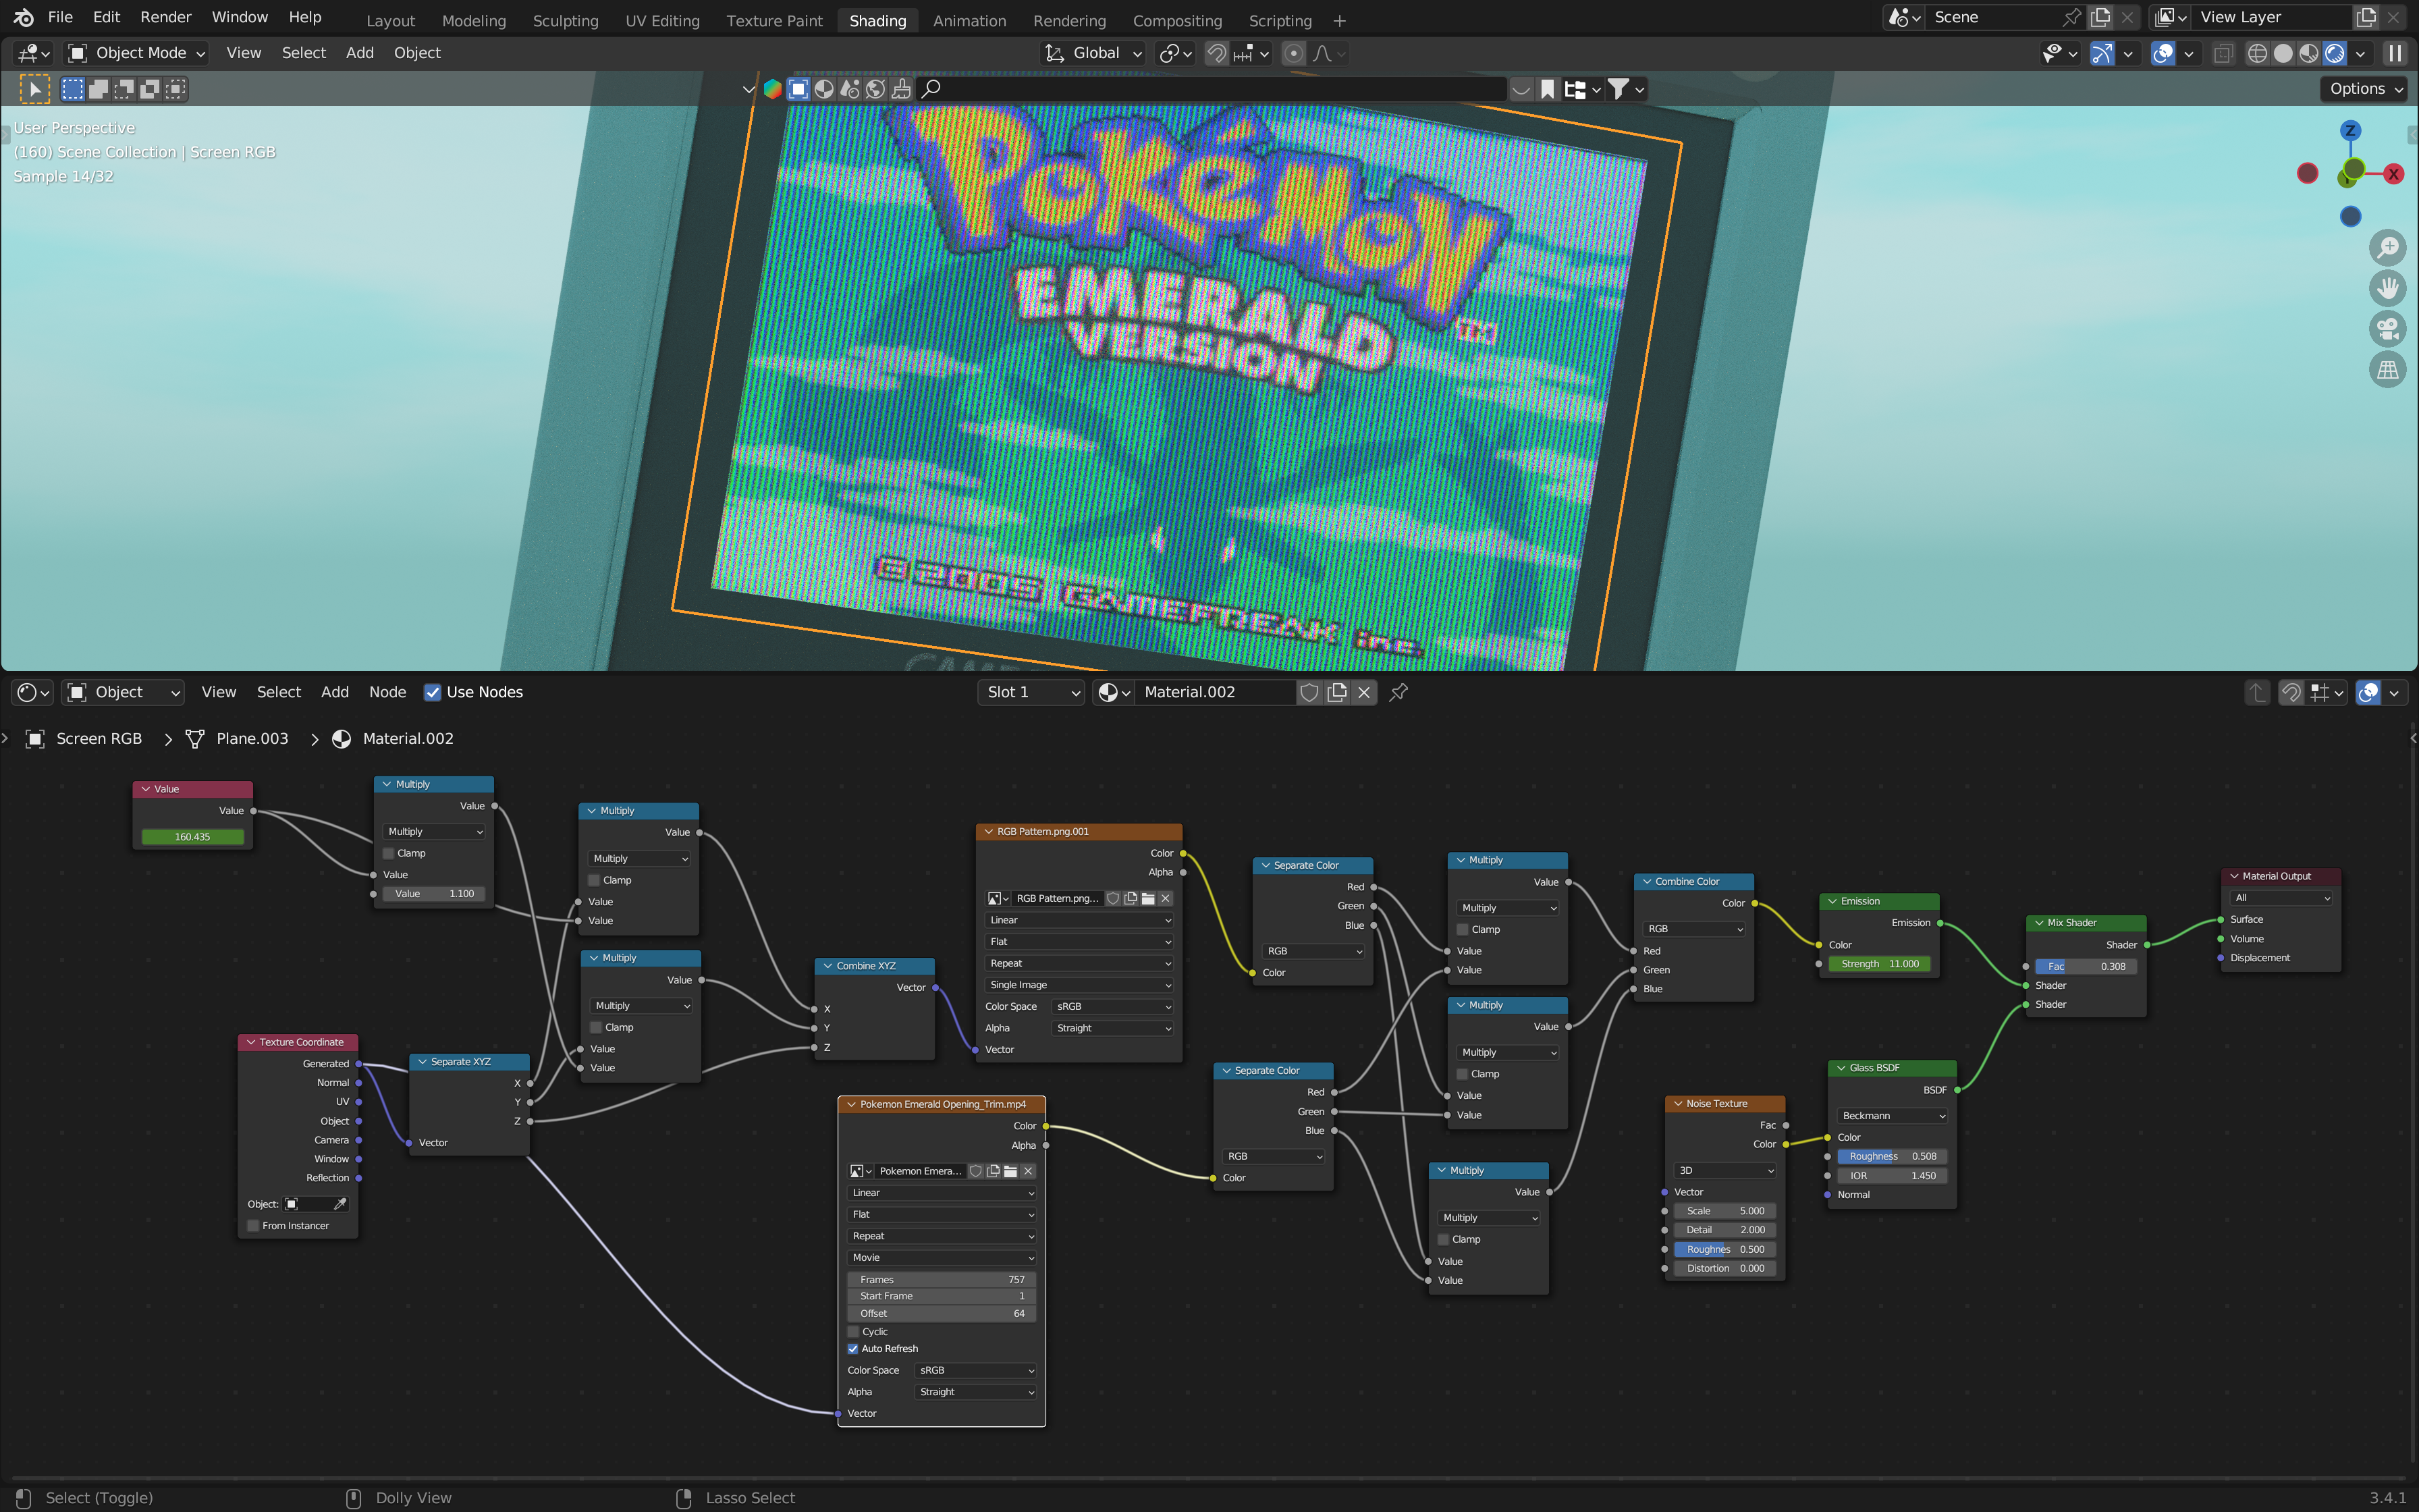Click the filter funnel icon

(1619, 89)
